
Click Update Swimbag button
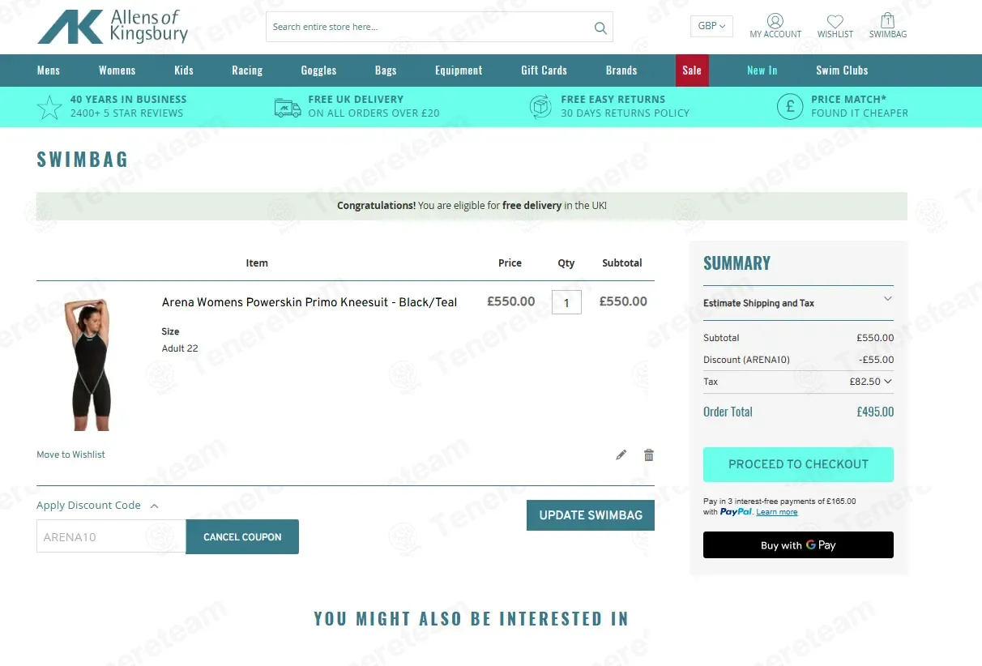[x=591, y=515]
